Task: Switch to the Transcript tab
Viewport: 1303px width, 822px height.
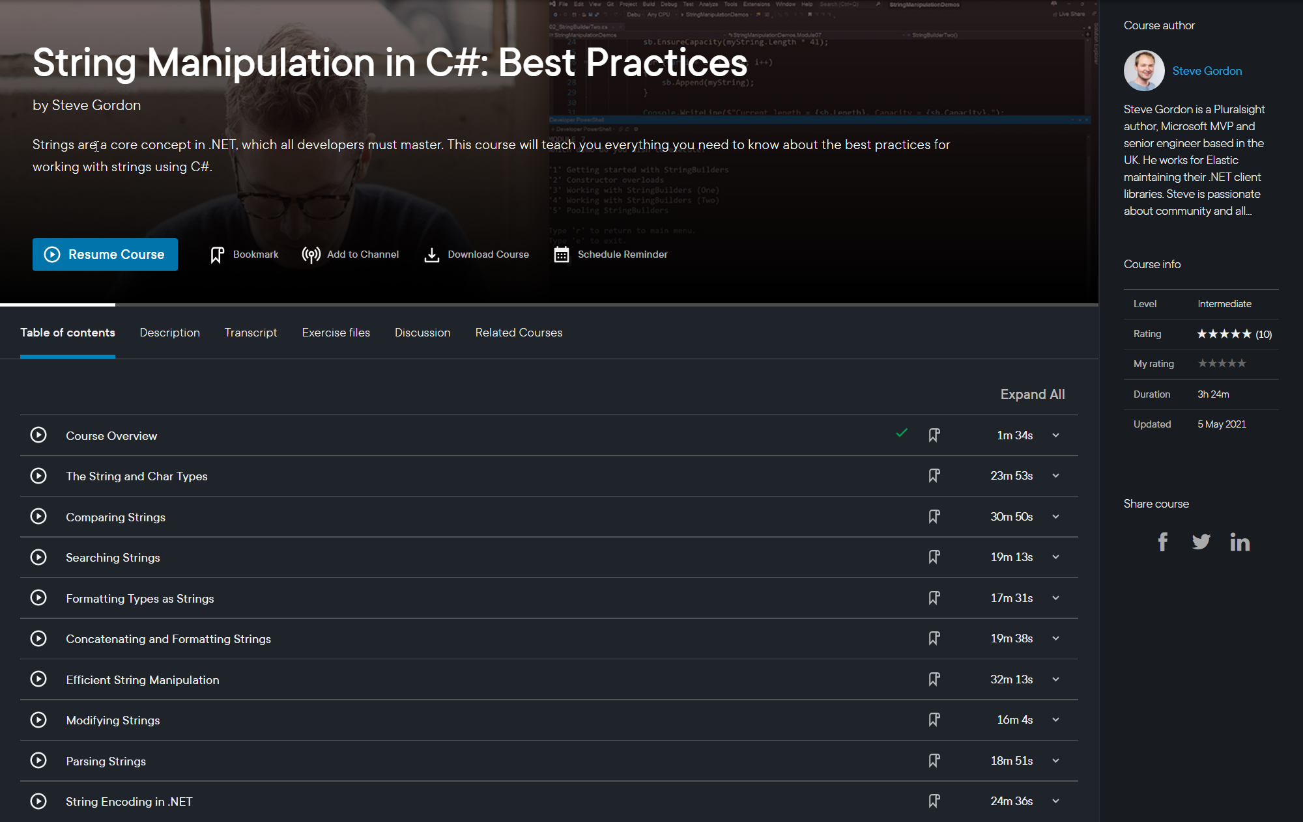Action: pos(250,333)
